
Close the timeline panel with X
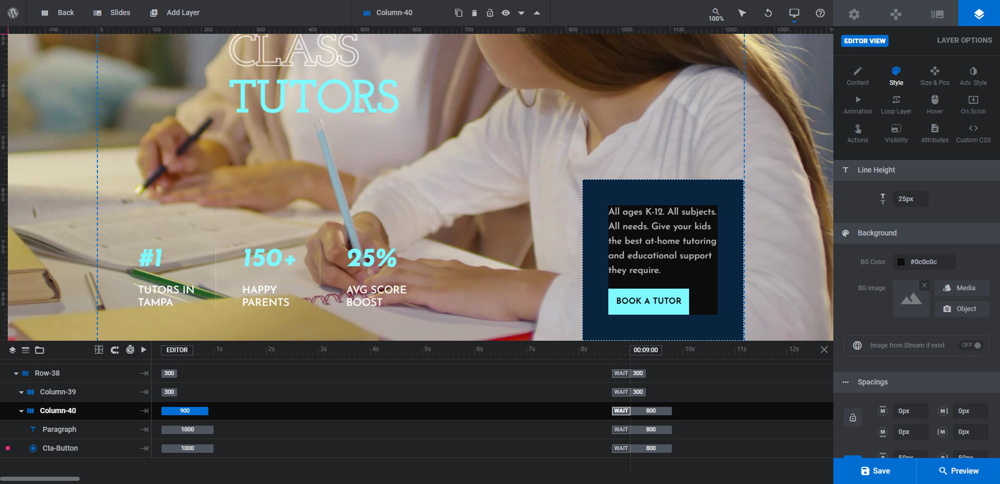(824, 350)
